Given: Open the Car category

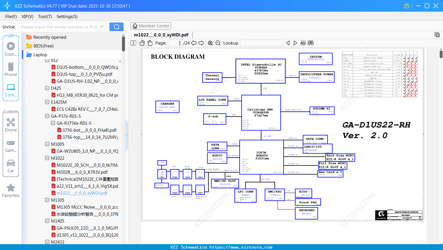Looking at the screenshot, I should (x=11, y=166).
